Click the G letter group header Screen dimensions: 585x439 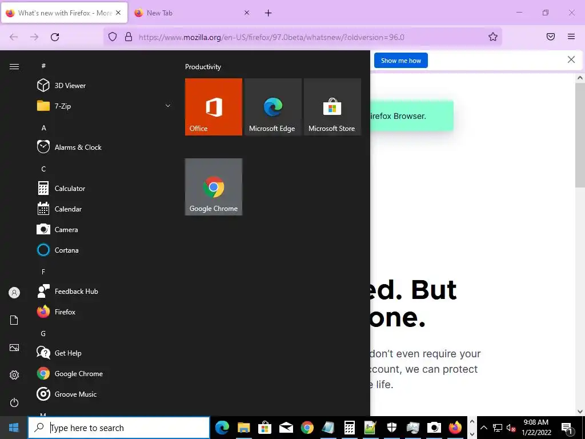(x=43, y=333)
